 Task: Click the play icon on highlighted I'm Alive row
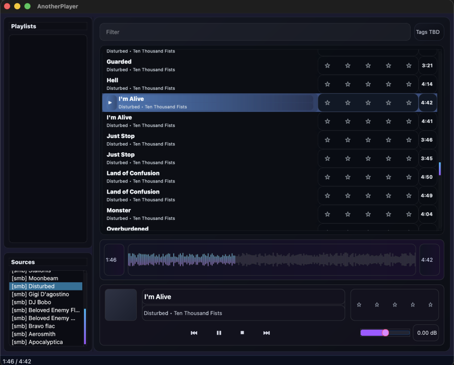click(x=110, y=102)
